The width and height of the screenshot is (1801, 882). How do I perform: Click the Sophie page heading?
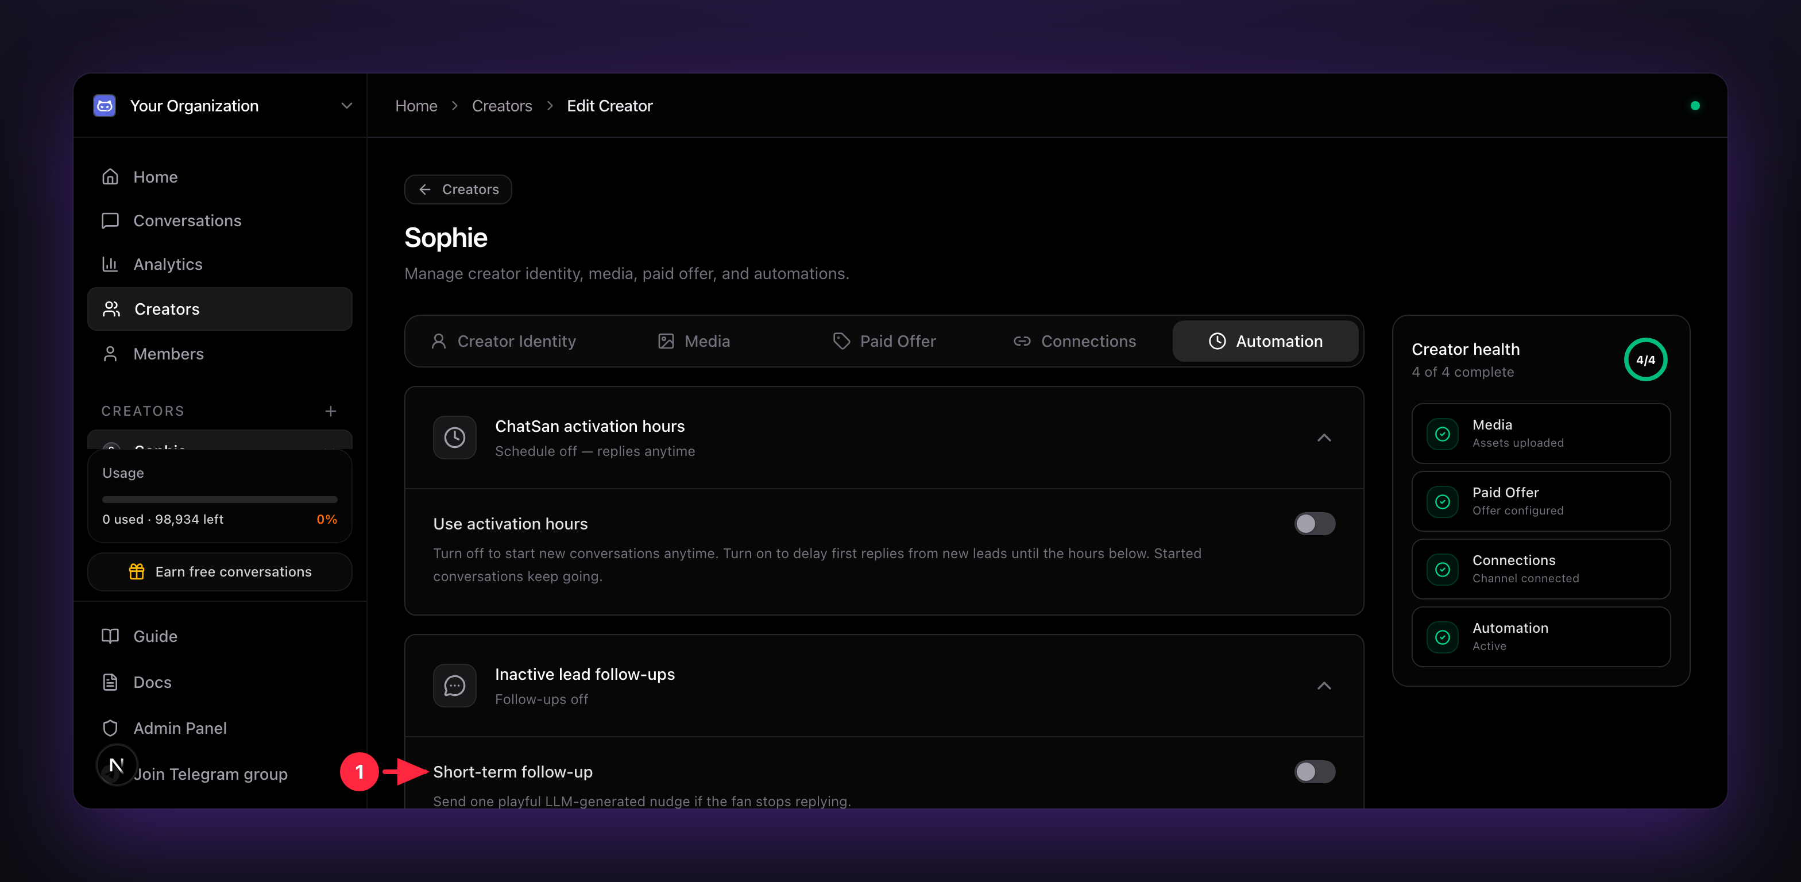tap(446, 238)
